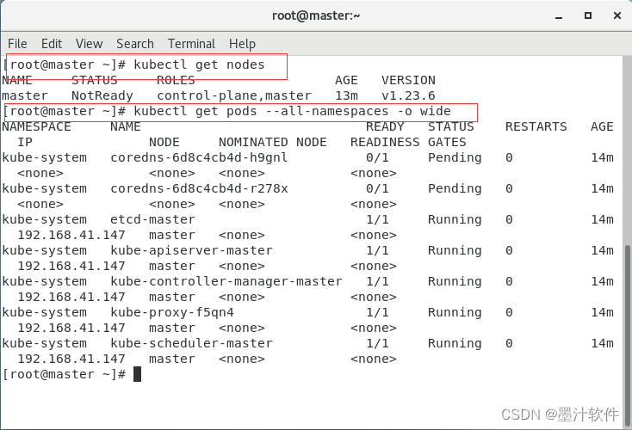Open the Search menu
The image size is (632, 430).
point(135,44)
